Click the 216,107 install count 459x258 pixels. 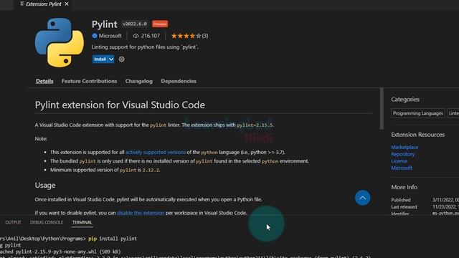coord(151,36)
